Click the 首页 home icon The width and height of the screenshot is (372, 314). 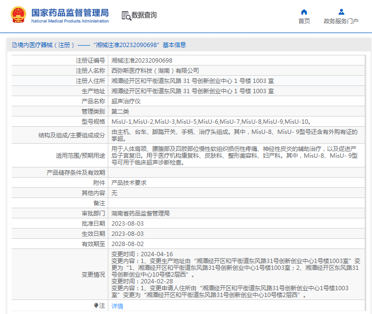304,12
